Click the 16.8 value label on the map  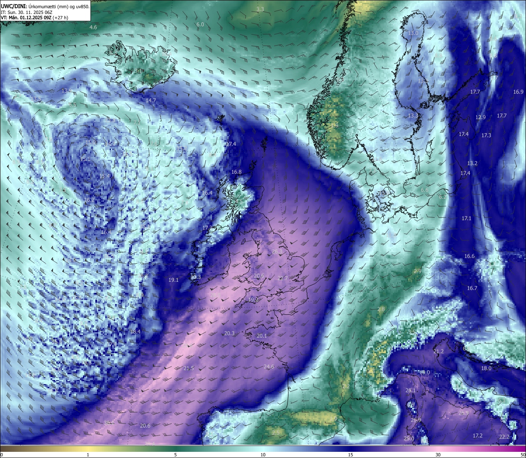click(x=236, y=172)
